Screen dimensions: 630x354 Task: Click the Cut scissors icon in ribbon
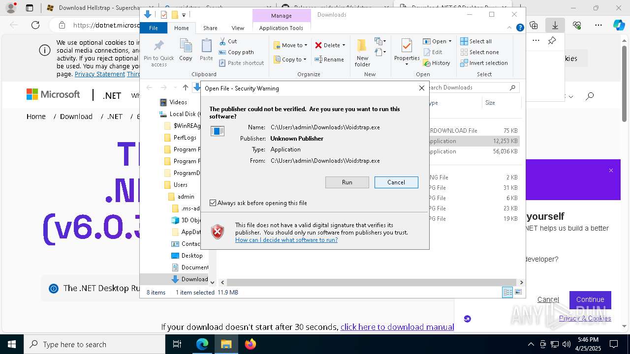click(x=222, y=41)
